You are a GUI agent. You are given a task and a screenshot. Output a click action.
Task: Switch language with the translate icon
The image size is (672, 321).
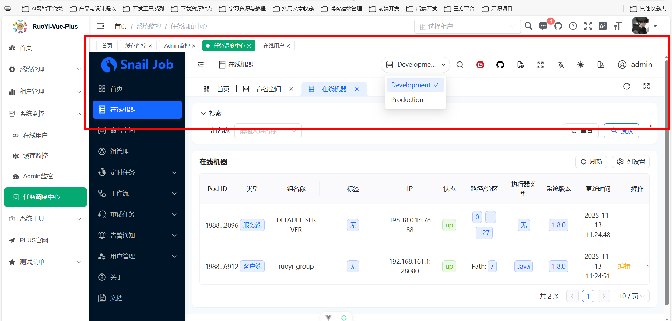point(561,65)
